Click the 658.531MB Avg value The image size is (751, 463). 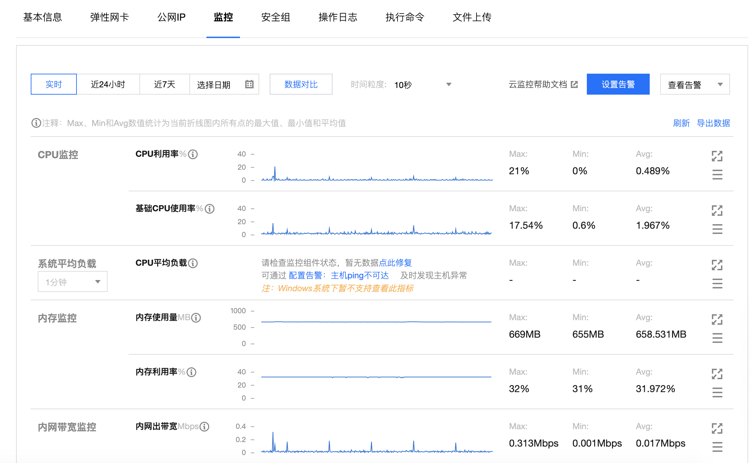661,334
